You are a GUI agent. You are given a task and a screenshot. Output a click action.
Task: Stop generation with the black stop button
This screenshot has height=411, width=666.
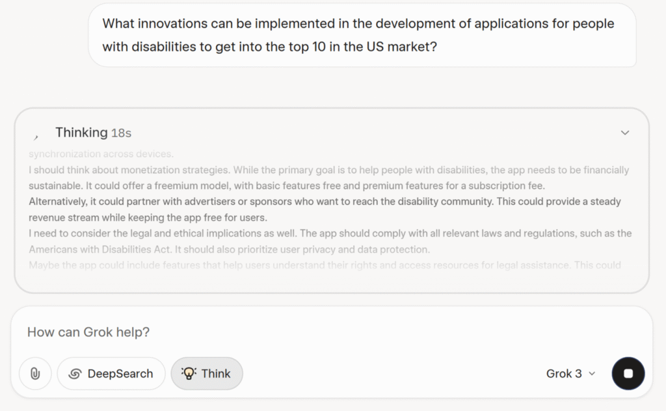pos(628,374)
